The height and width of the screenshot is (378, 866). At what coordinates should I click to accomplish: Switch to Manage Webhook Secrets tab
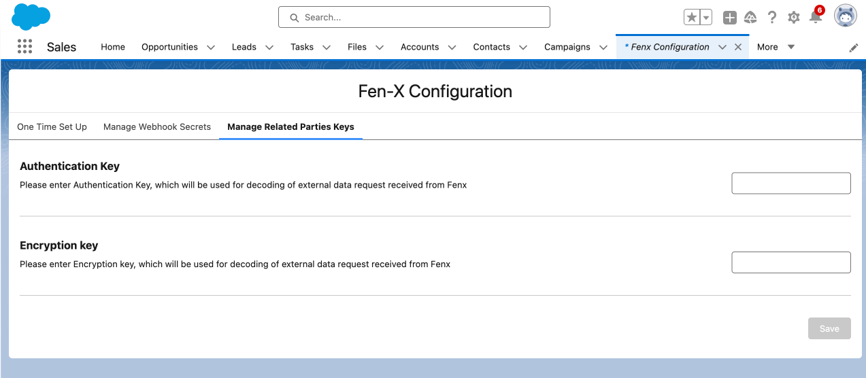point(157,126)
